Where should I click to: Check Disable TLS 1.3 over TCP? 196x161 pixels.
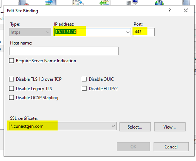tap(12, 79)
